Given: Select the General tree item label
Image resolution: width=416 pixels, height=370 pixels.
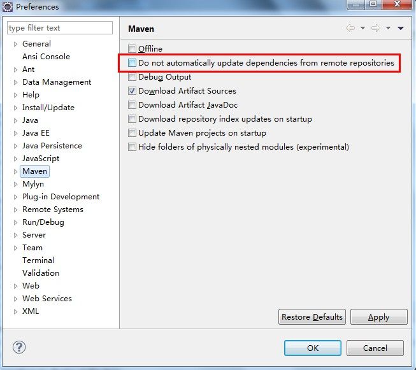Looking at the screenshot, I should point(36,44).
